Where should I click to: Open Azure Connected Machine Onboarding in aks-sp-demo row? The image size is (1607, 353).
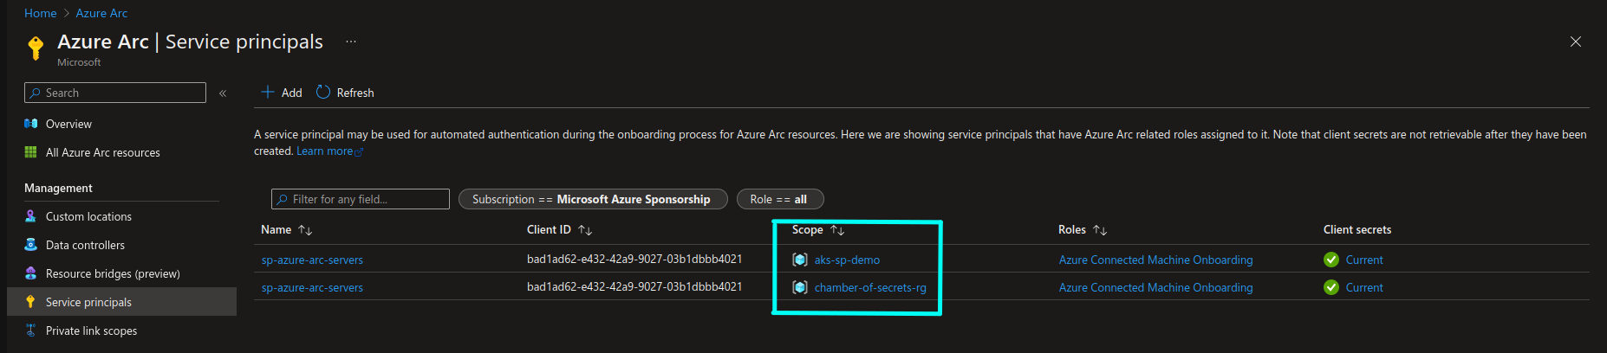1155,260
